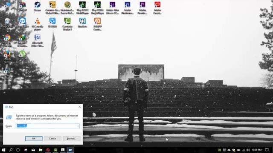273x153 pixels.
Task: Select the Brackets editor shortcut
Action: [82, 23]
